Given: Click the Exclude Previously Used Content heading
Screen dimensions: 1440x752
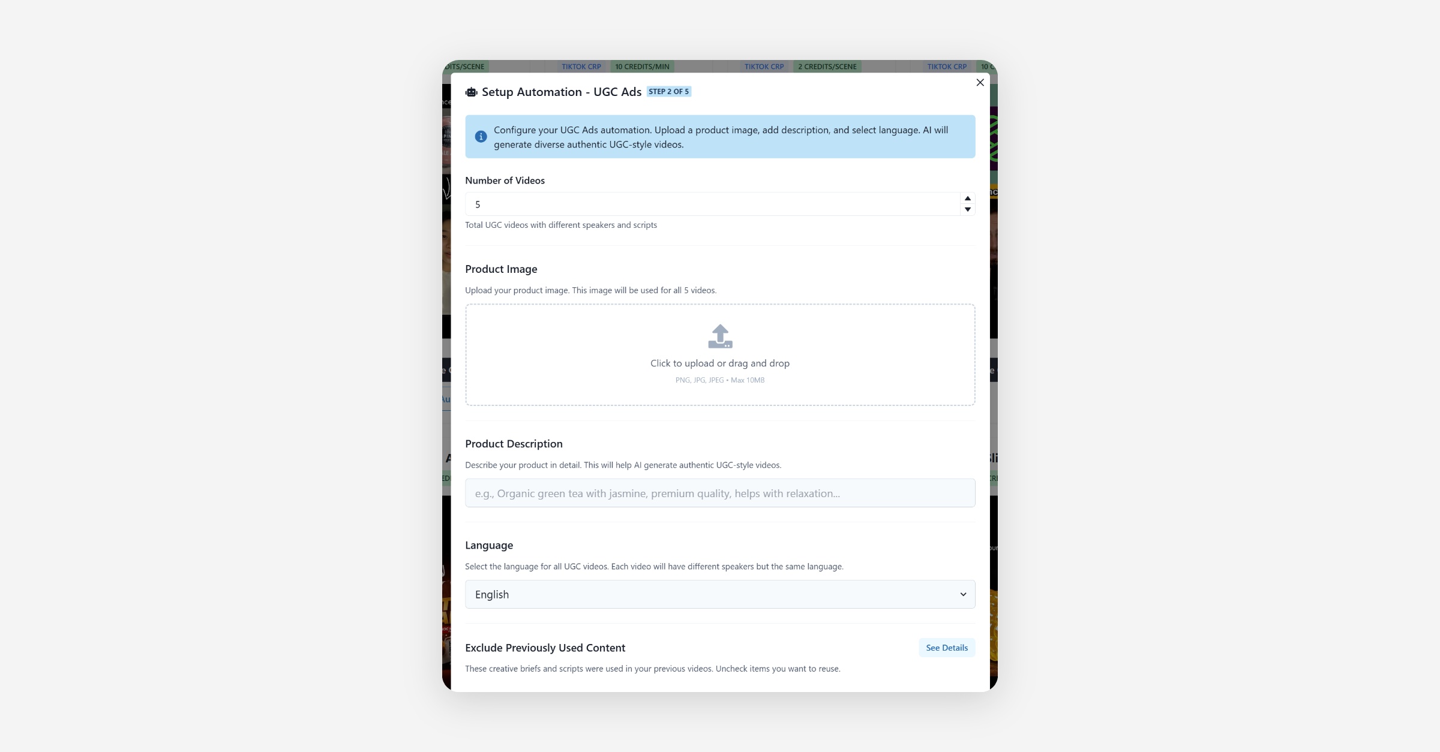Looking at the screenshot, I should 545,648.
